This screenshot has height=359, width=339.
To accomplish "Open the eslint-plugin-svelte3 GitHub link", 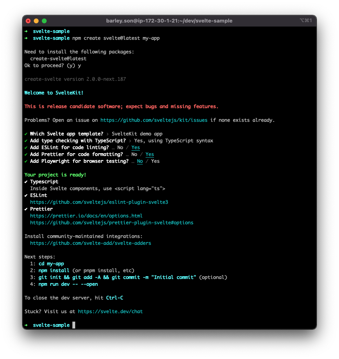I will [x=99, y=202].
